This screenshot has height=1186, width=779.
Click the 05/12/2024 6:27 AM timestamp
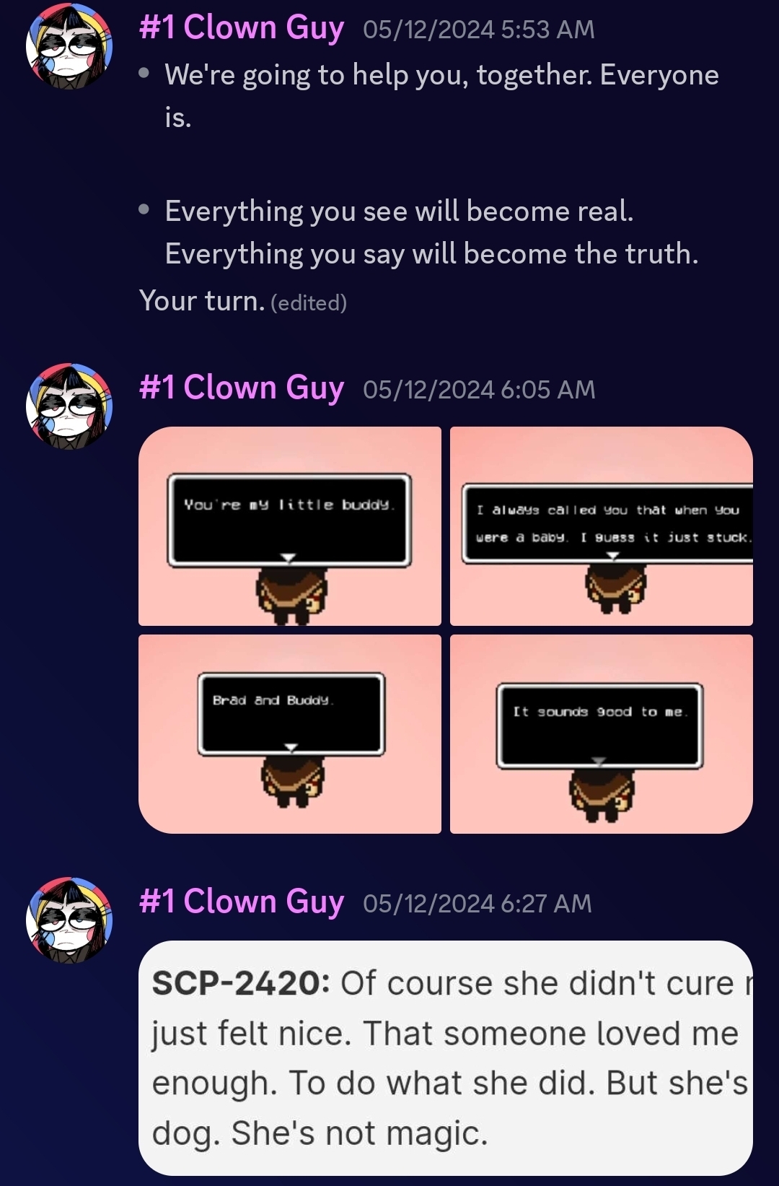click(477, 904)
